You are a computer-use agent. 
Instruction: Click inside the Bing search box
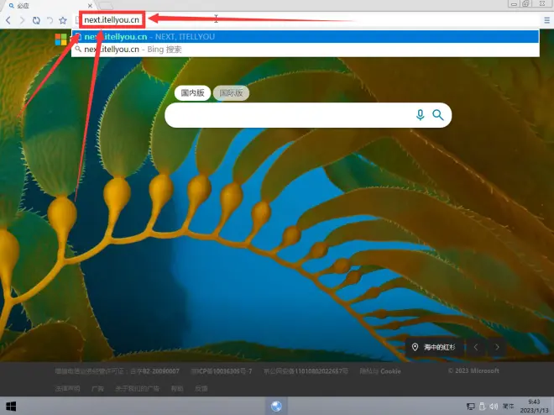tap(285, 115)
